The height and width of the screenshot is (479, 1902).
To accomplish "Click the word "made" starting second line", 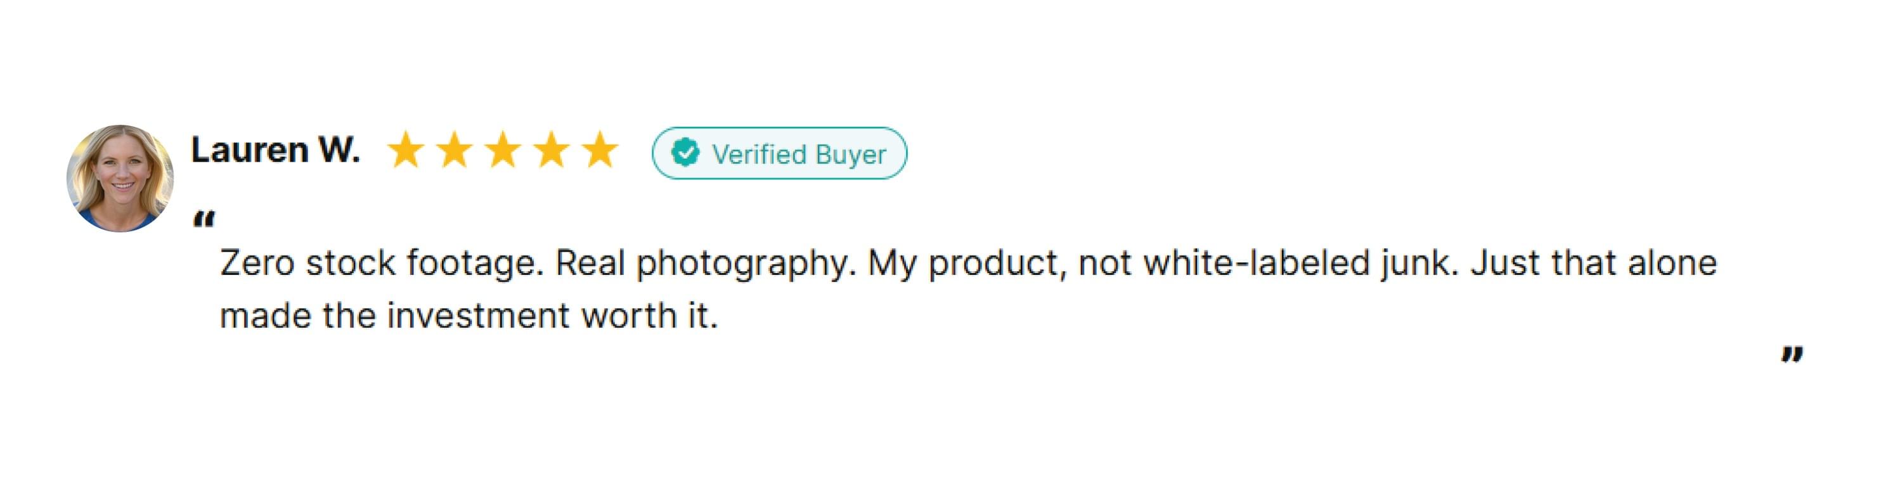I will pyautogui.click(x=266, y=316).
